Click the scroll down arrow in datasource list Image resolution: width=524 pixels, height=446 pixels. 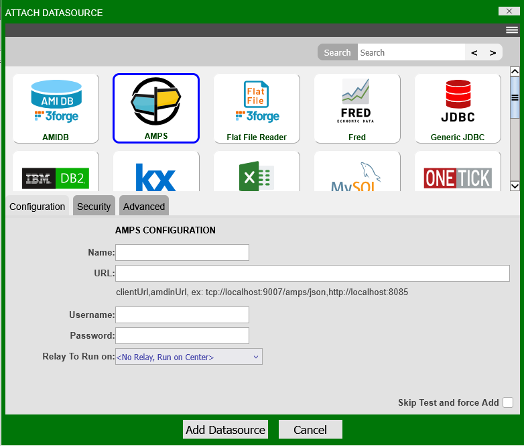515,186
